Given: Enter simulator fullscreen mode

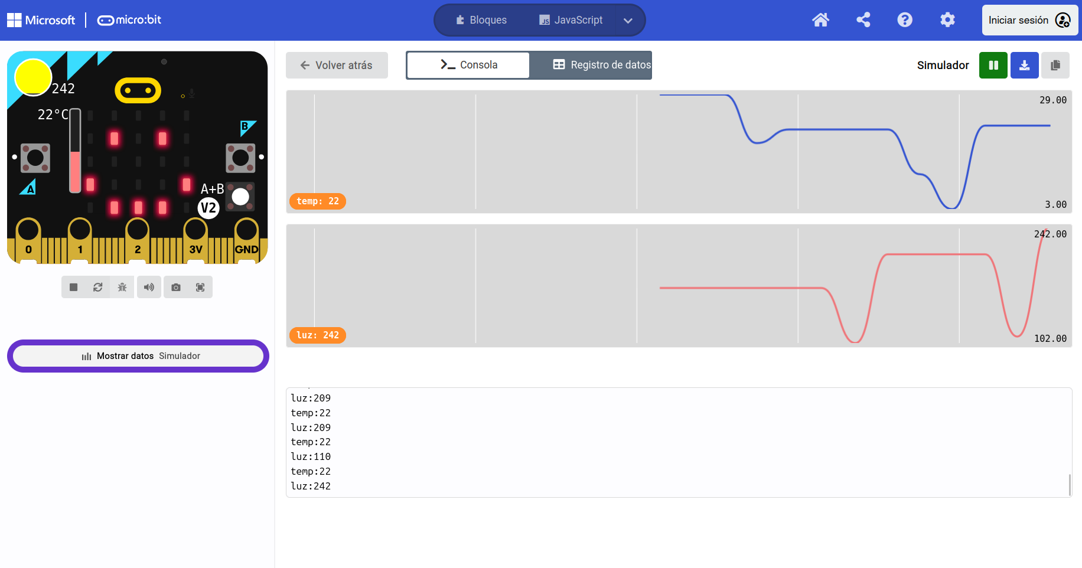Looking at the screenshot, I should [200, 288].
